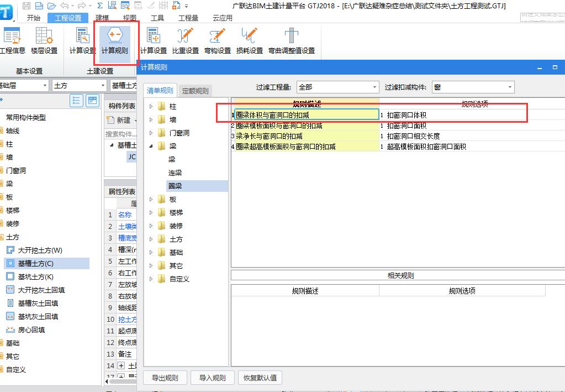Collapse the 梁 folder in rules tree
Viewport: 565px width, 392px height.
click(151, 146)
